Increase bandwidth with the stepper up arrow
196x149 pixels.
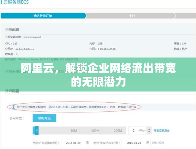(x=149, y=129)
